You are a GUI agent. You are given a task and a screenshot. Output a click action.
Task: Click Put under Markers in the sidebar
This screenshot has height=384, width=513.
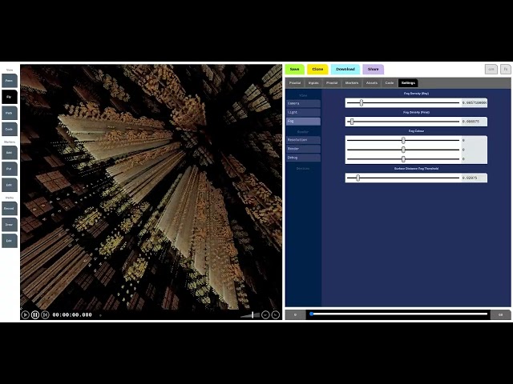(x=10, y=169)
